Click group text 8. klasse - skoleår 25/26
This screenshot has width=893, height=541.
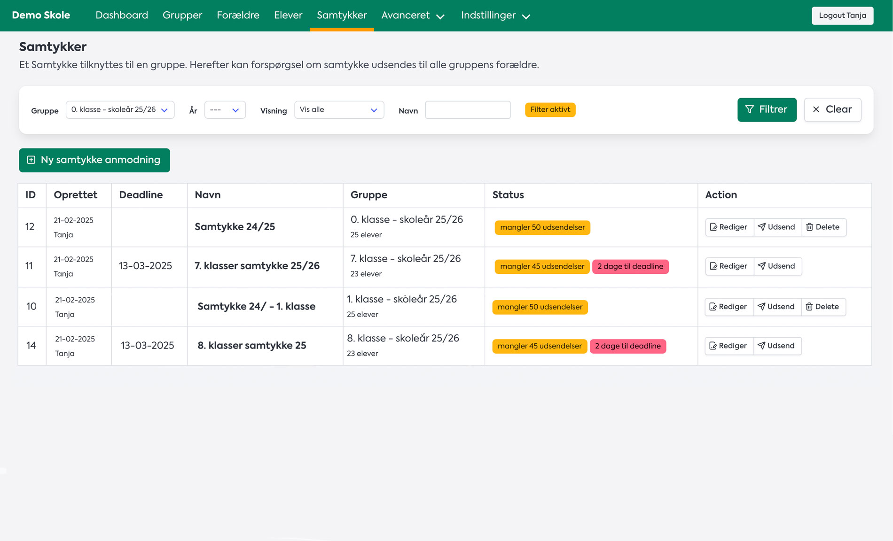(x=403, y=338)
